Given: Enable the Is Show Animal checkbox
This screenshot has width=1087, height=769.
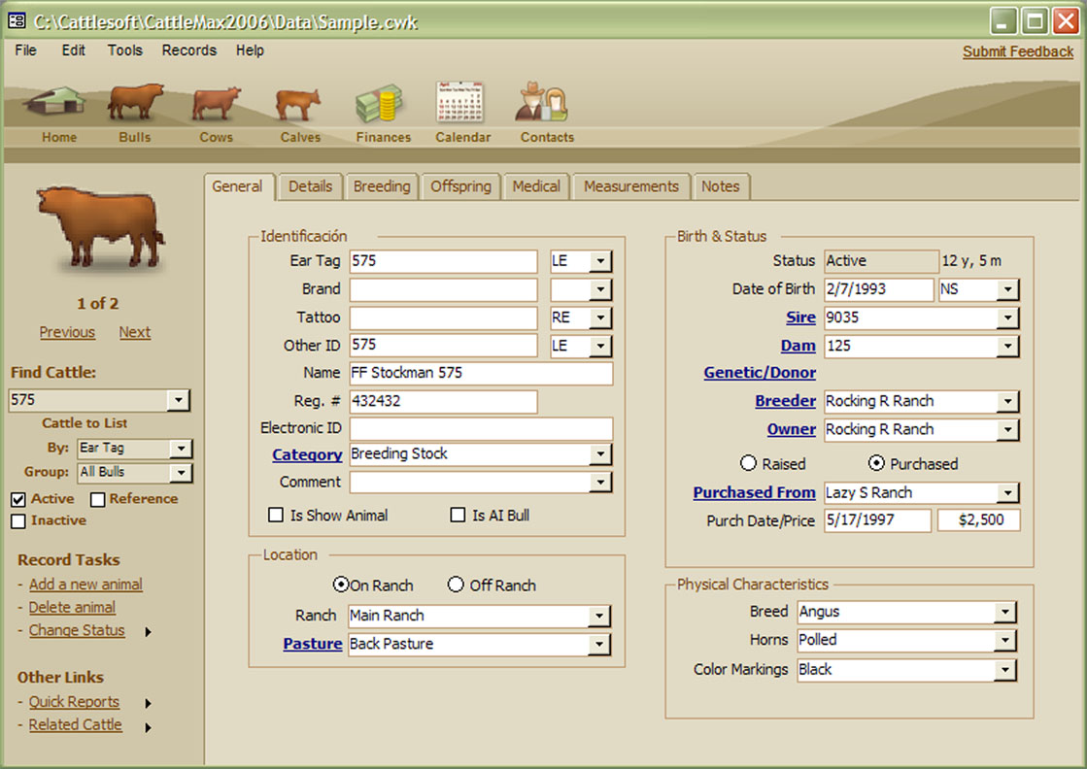Looking at the screenshot, I should (276, 516).
